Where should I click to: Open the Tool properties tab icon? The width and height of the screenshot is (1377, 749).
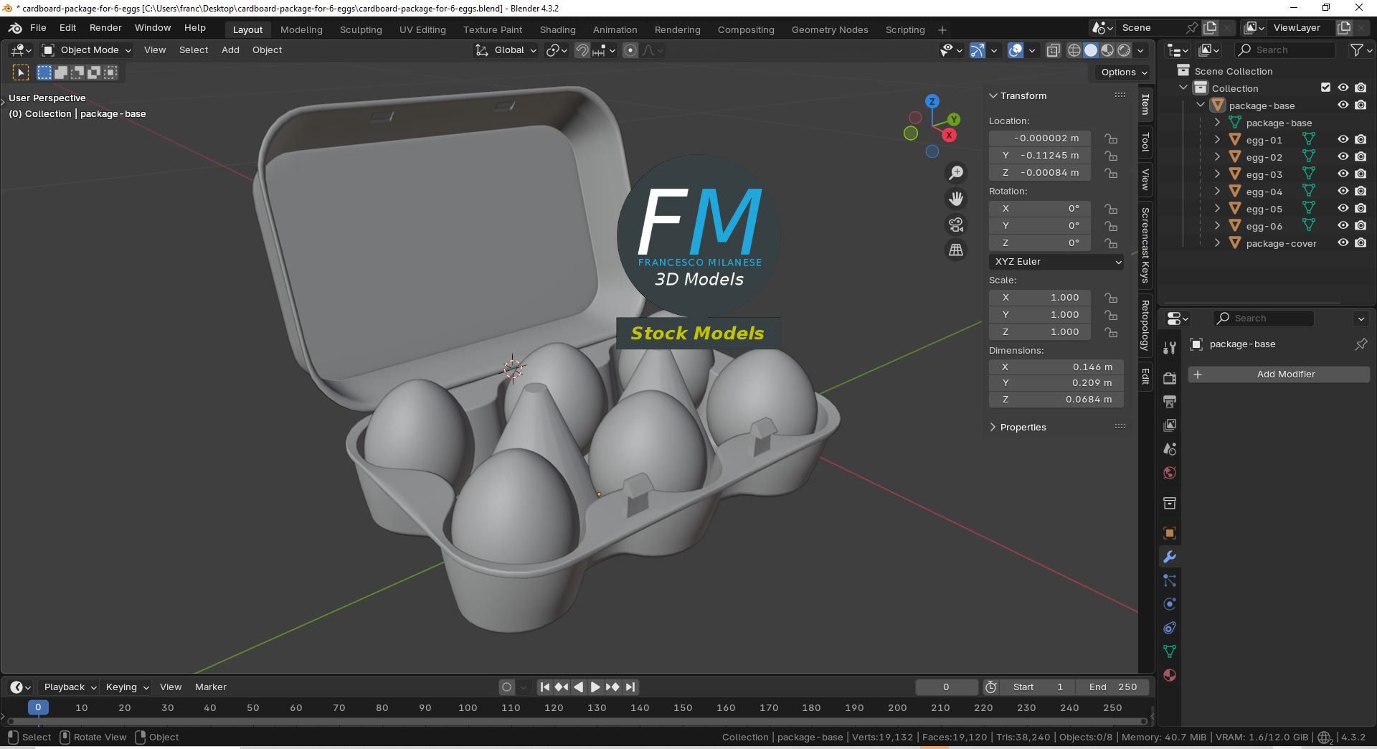[1170, 348]
